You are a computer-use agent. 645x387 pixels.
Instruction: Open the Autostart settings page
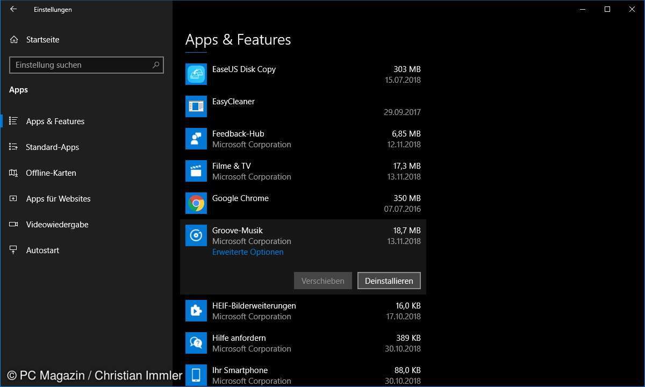pyautogui.click(x=42, y=250)
